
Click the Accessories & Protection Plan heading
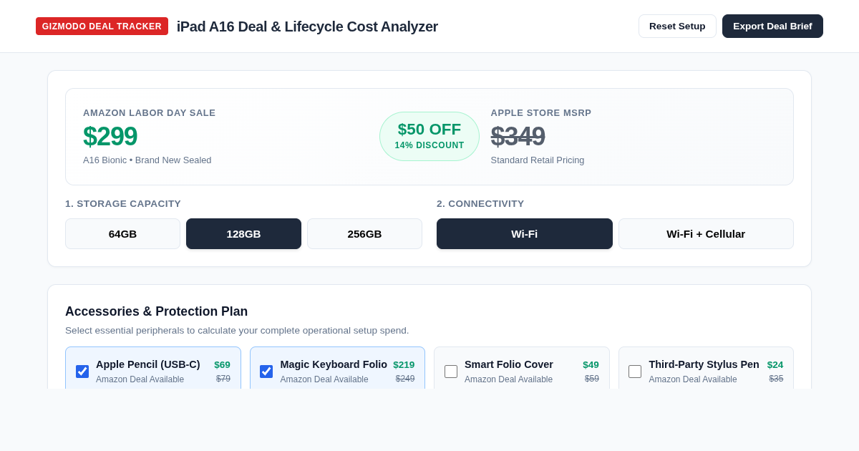(x=156, y=311)
